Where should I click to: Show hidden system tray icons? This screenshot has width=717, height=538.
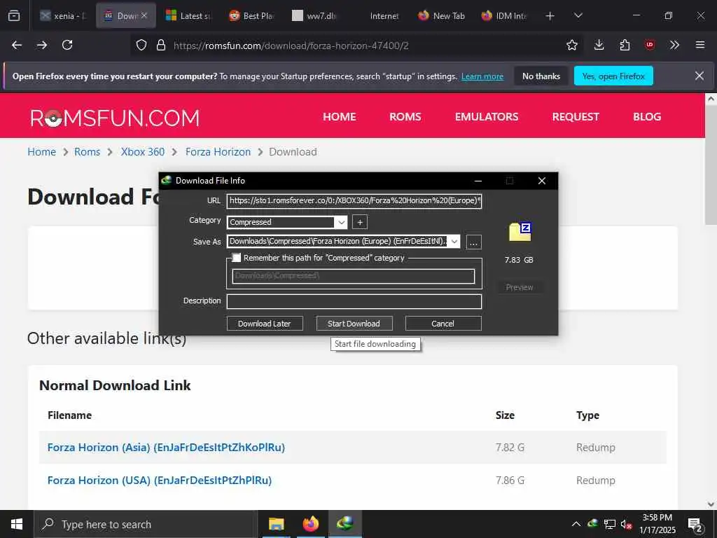click(576, 524)
